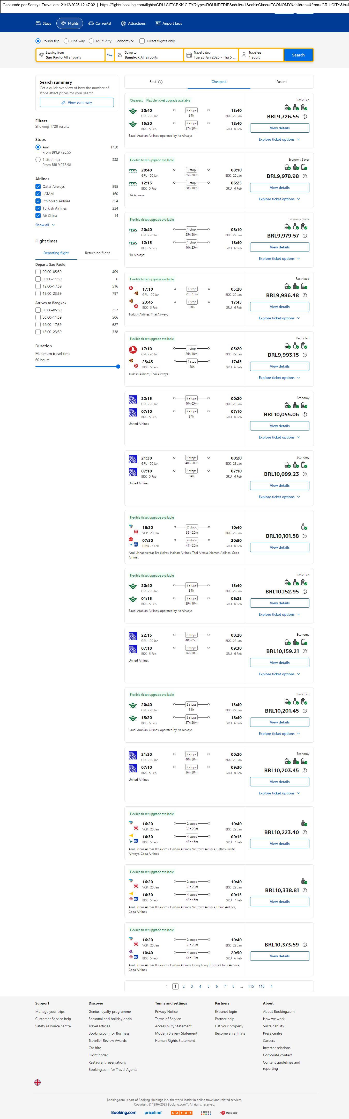Open the Returning flight times tab

pyautogui.click(x=97, y=253)
